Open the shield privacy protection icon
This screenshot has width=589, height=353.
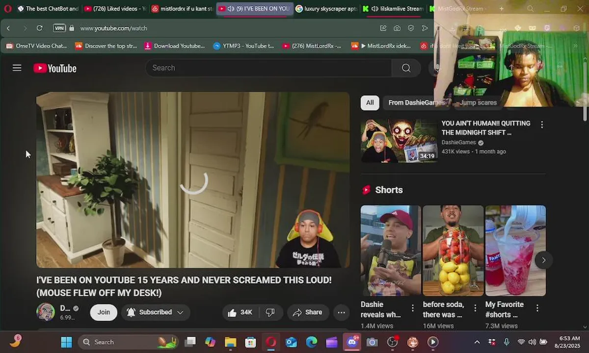point(411,28)
